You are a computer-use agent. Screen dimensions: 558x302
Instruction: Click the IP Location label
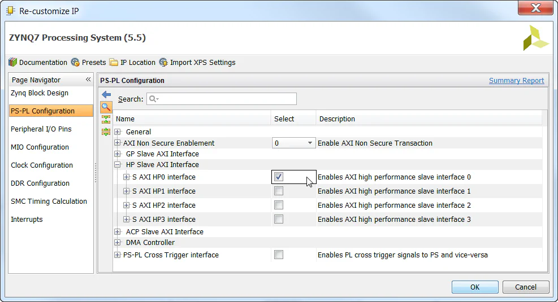[x=138, y=63]
